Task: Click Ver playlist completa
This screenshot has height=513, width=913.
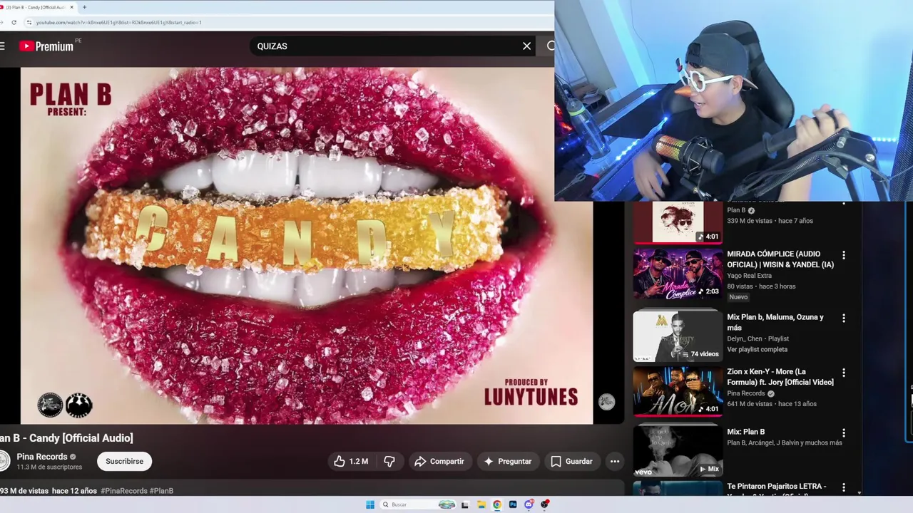Action: click(x=758, y=350)
